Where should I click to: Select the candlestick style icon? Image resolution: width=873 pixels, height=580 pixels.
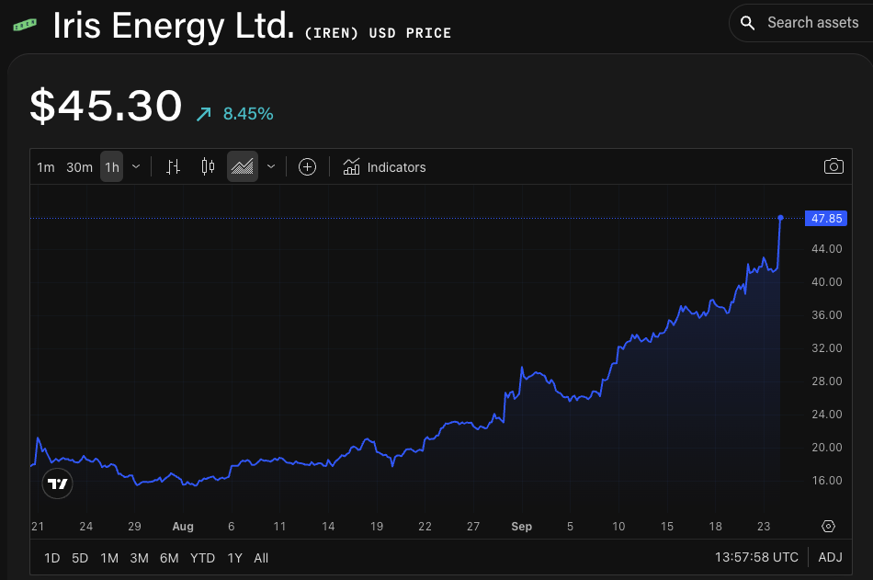207,166
